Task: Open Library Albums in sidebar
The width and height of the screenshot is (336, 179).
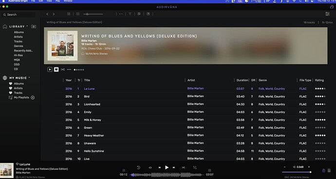Action: 19,32
